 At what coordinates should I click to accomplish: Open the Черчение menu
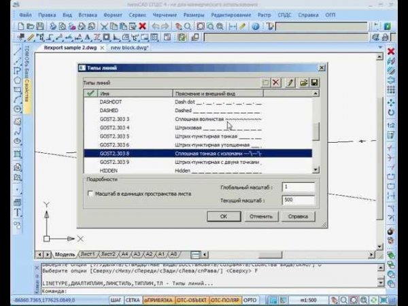tap(165, 15)
